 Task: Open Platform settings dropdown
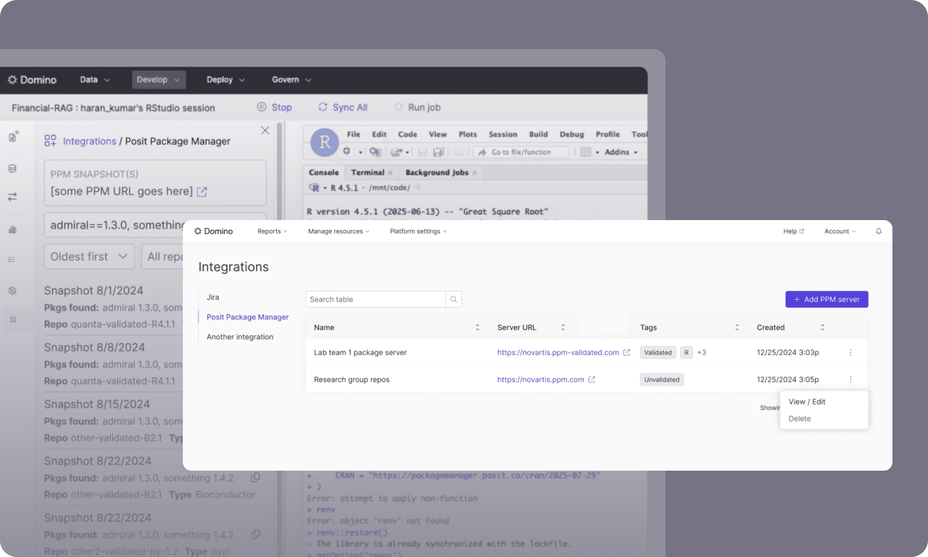418,231
